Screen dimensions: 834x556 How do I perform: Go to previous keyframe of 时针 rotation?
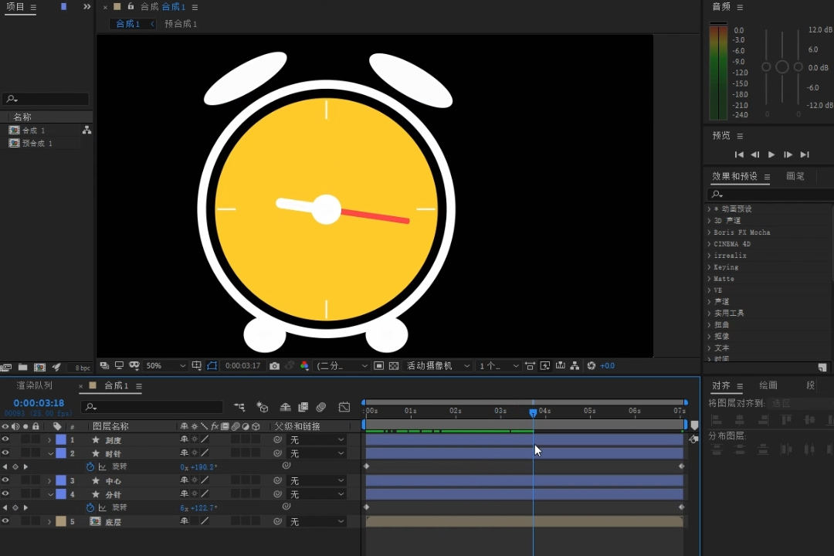pos(5,466)
